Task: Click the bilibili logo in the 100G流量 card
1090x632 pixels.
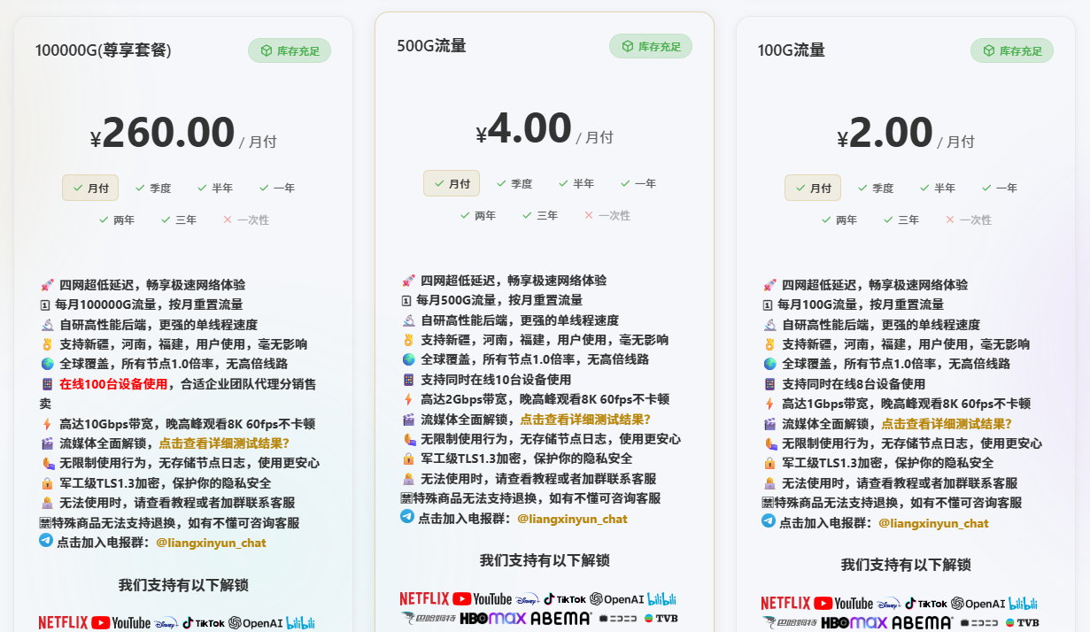Action: [1023, 604]
